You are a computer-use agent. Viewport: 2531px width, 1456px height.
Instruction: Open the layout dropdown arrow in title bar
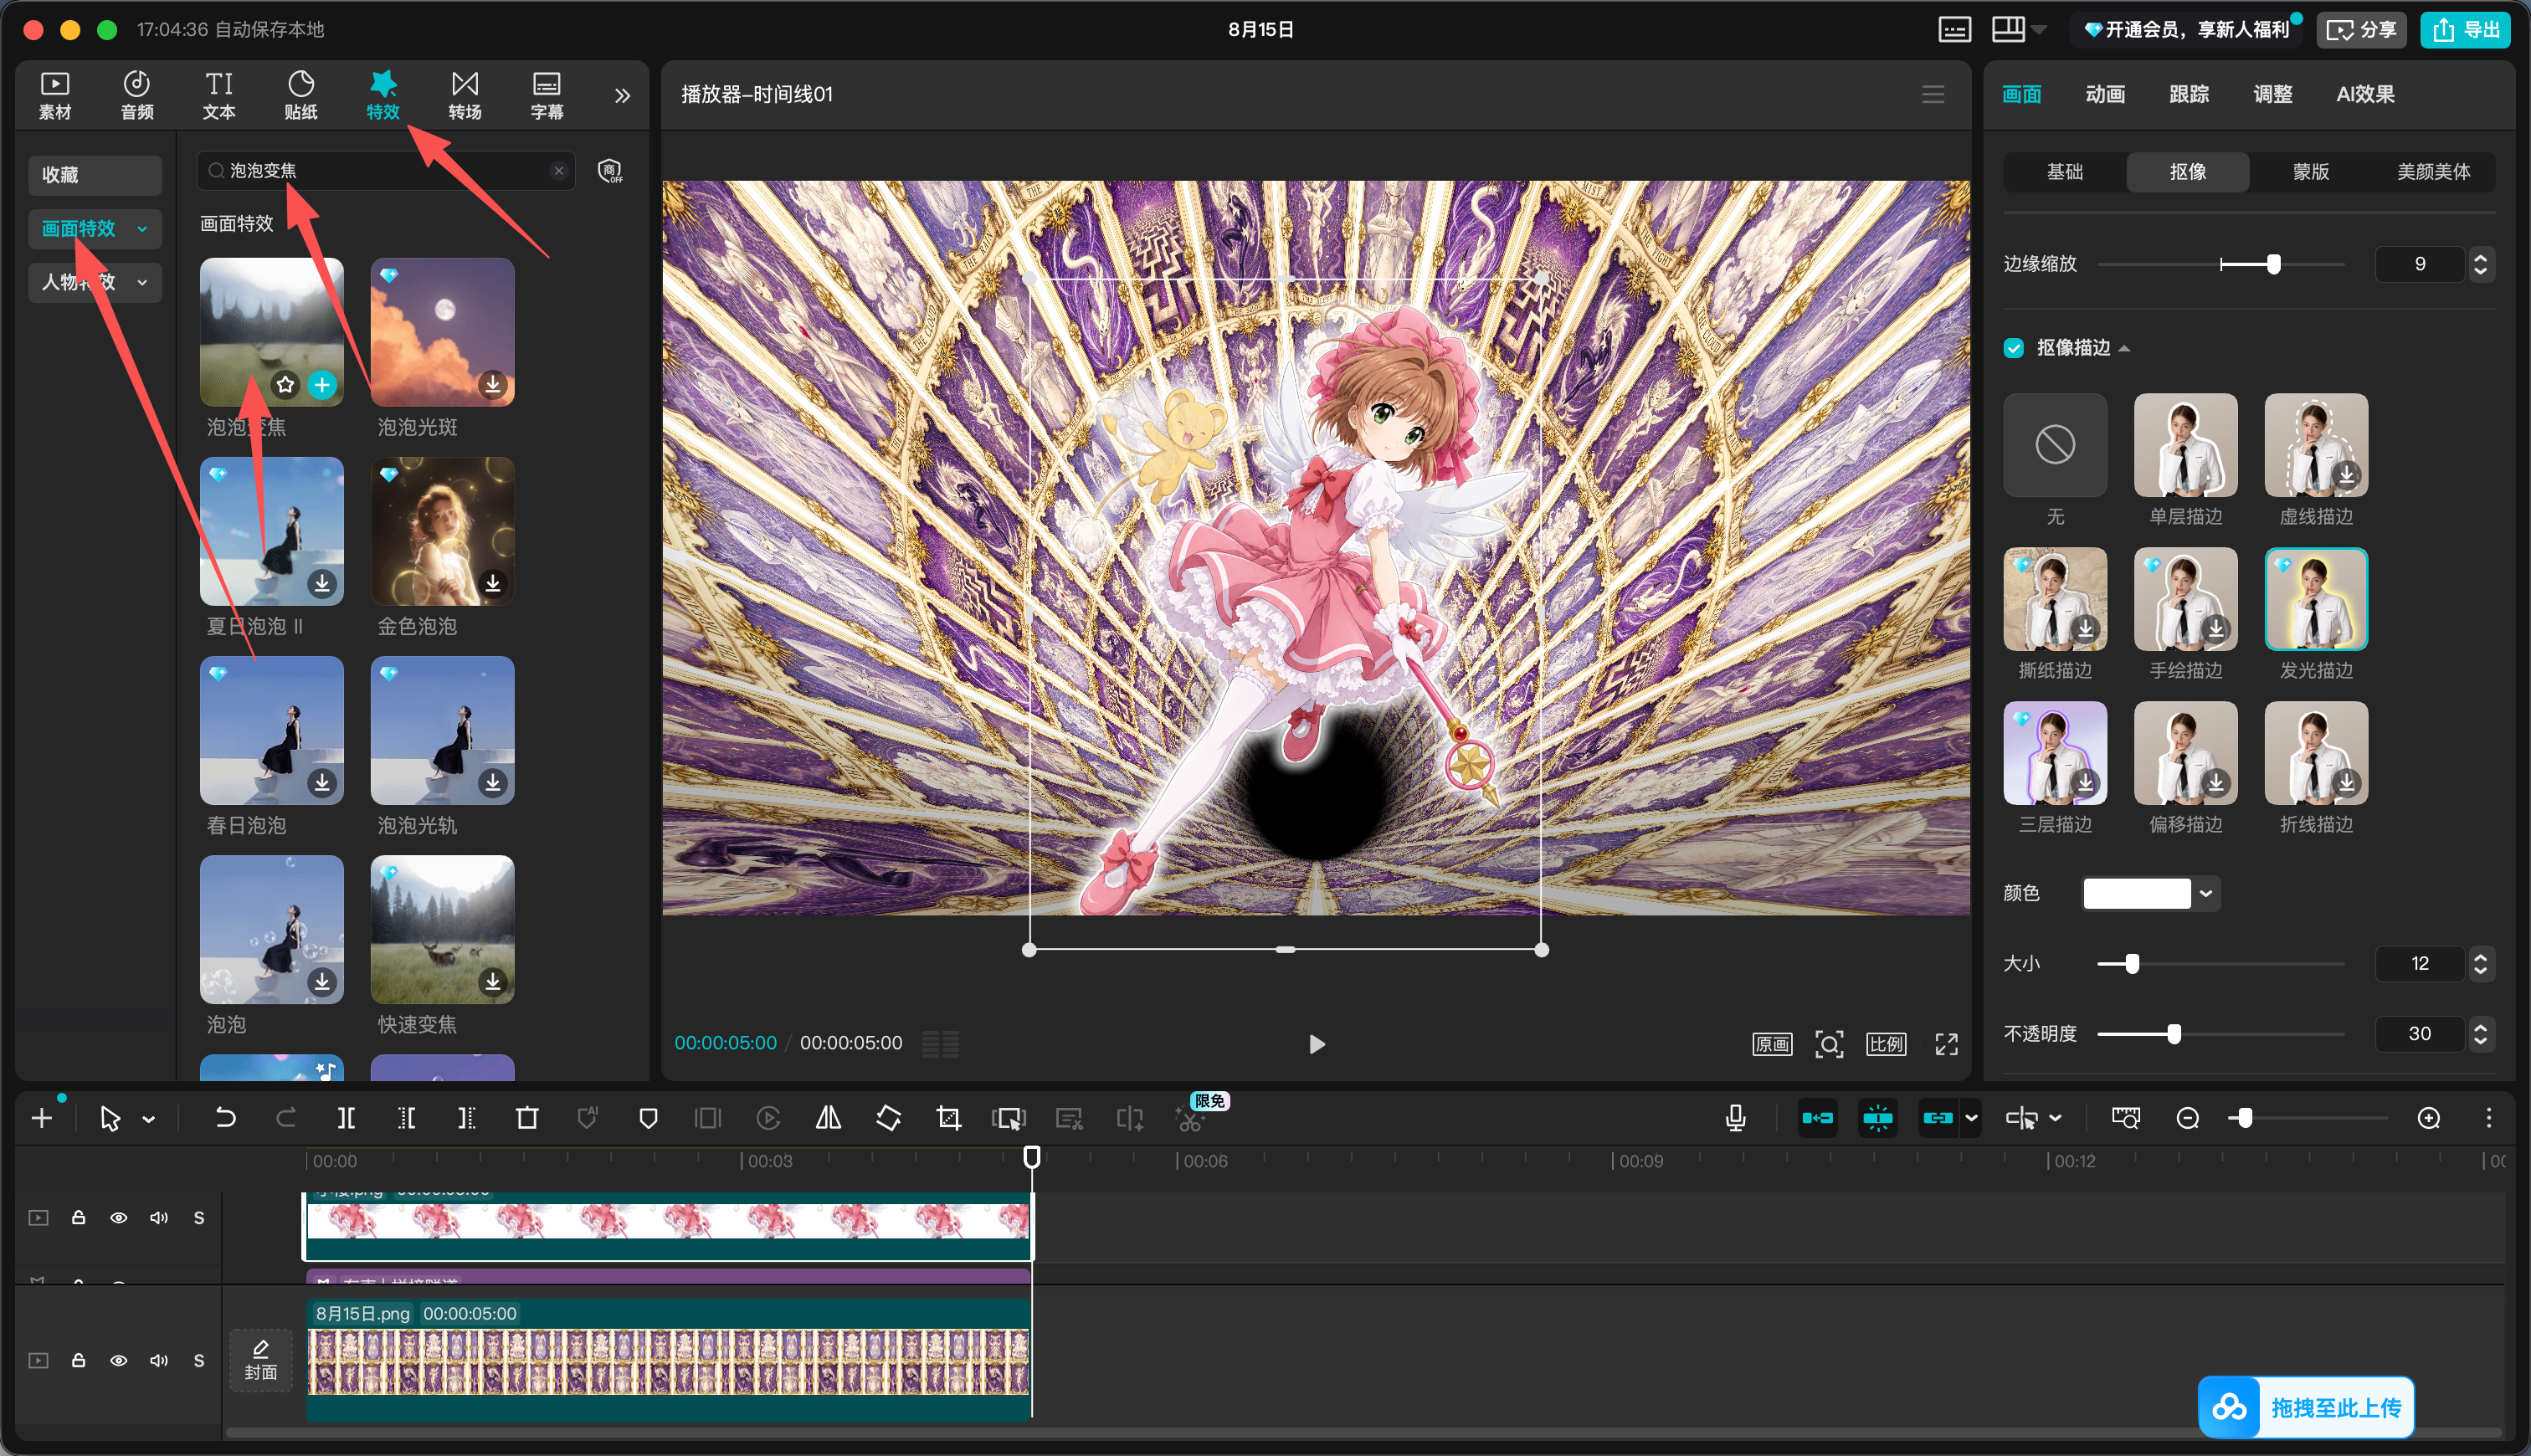click(2040, 29)
